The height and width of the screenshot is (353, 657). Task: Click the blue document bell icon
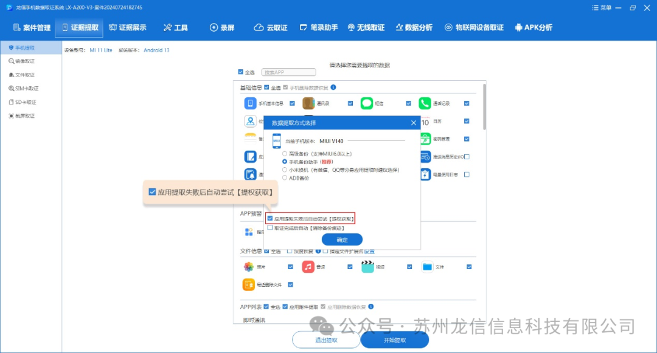coord(250,174)
